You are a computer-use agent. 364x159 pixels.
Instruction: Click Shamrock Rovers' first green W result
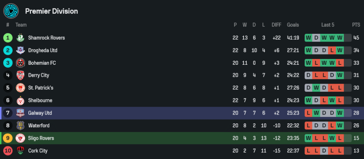[x=309, y=38]
